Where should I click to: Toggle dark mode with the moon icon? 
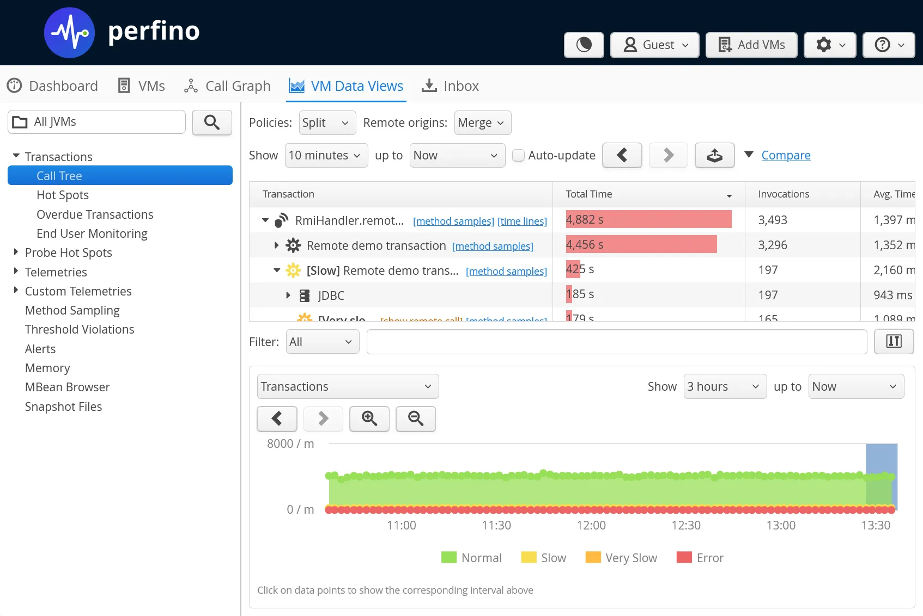pyautogui.click(x=584, y=45)
